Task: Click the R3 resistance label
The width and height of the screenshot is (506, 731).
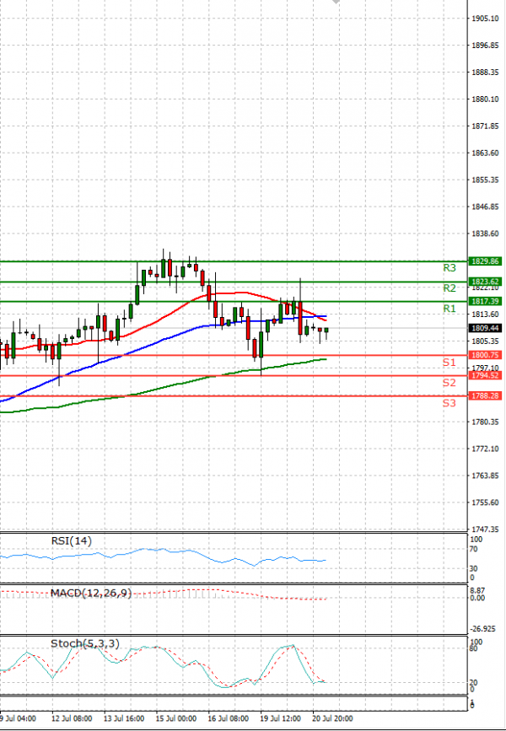Action: 449,268
